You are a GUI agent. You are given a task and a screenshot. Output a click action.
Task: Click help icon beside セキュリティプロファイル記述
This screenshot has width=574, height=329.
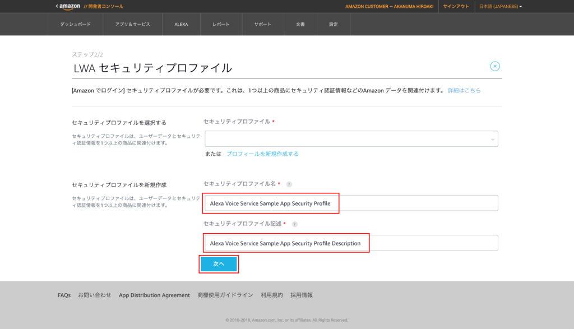pyautogui.click(x=295, y=224)
